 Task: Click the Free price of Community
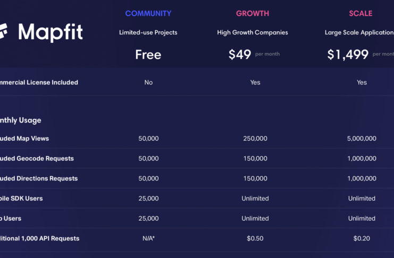pos(148,55)
